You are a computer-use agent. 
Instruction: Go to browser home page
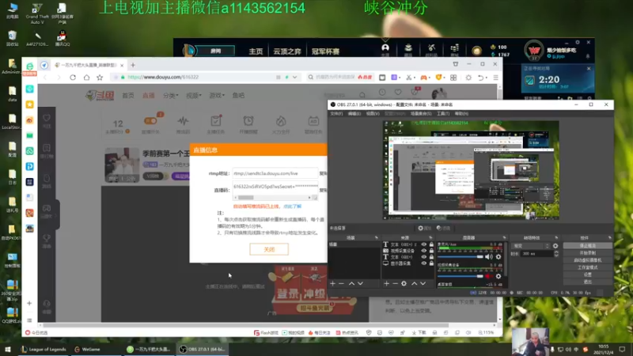pyautogui.click(x=86, y=77)
